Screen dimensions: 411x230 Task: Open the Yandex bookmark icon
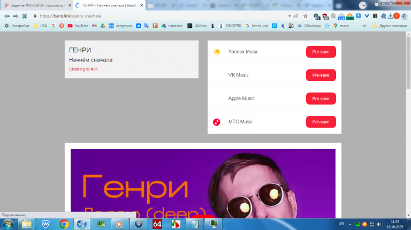(x=62, y=26)
